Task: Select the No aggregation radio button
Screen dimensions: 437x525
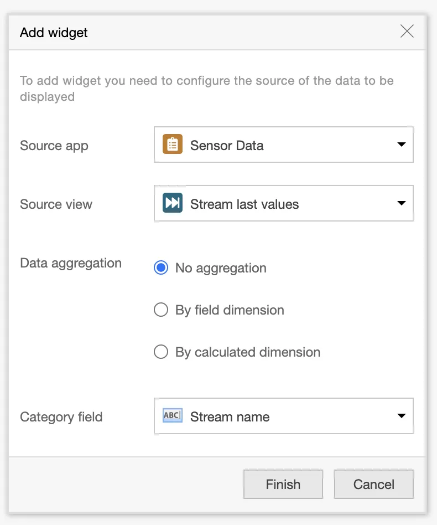Action: (x=161, y=268)
